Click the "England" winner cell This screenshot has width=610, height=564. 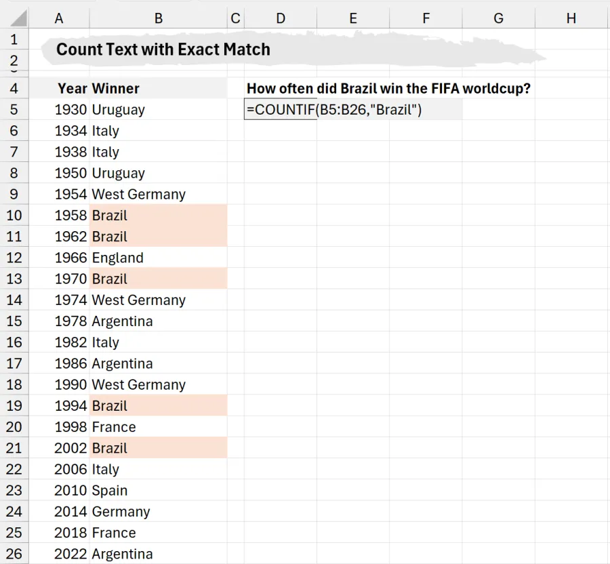[x=157, y=258]
